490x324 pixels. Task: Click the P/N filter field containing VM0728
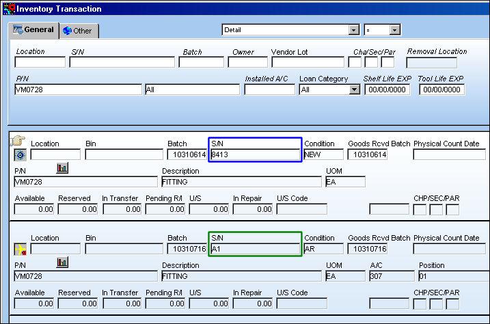click(78, 90)
